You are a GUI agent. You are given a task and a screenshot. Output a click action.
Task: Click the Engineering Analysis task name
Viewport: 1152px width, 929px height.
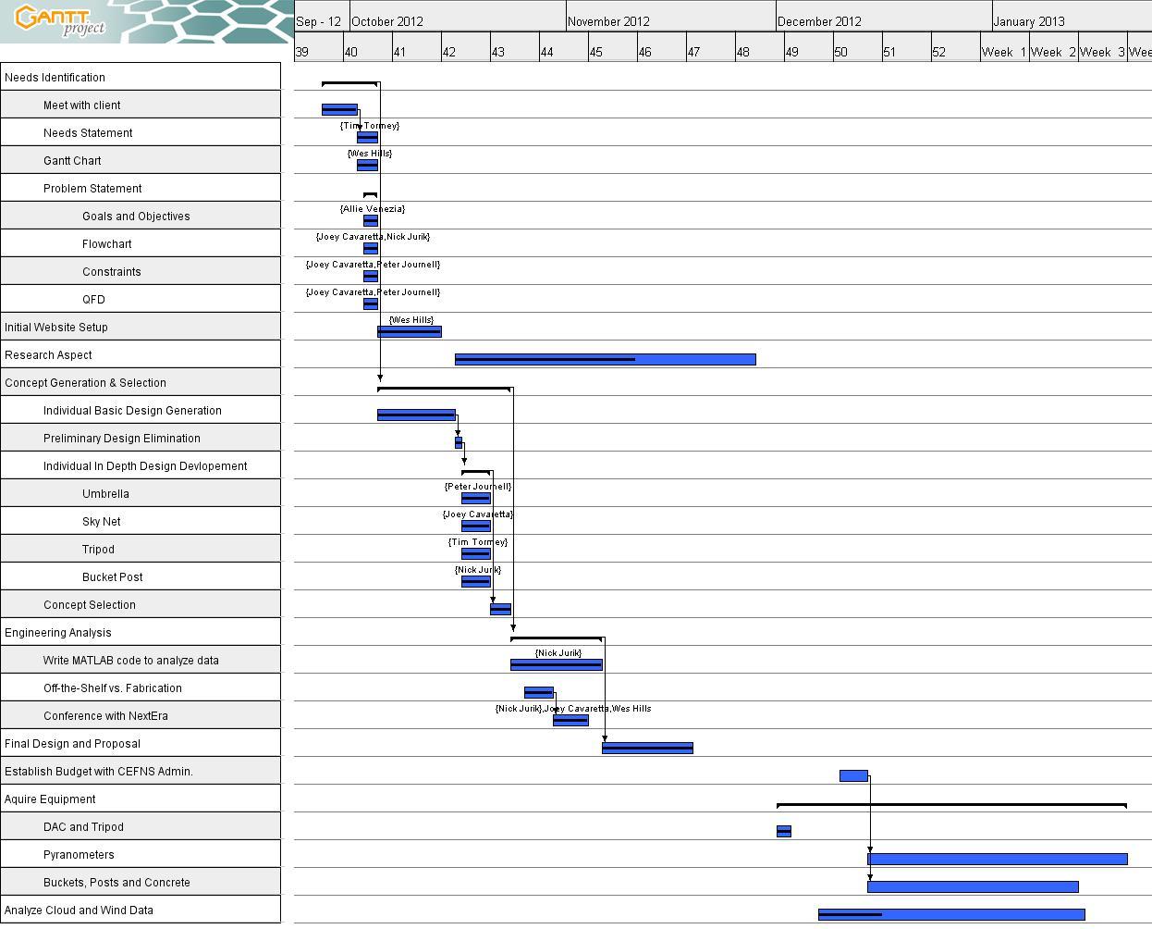click(x=57, y=633)
